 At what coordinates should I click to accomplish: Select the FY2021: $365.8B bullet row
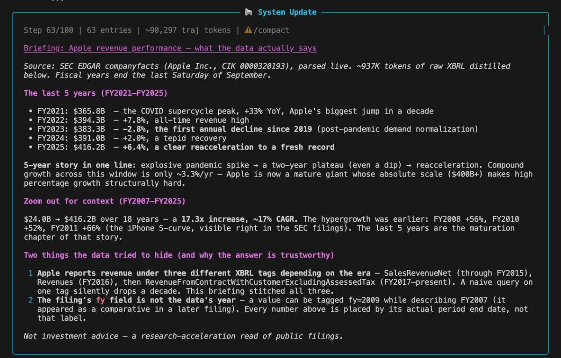[230, 111]
